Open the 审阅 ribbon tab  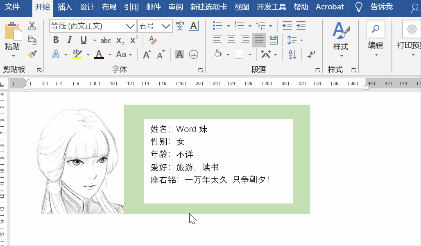tap(176, 7)
